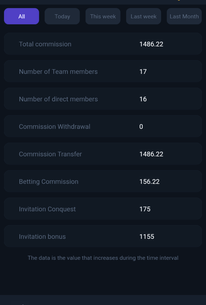Tap the Commission Transfer label
Screen dimensions: 206x305
click(50, 154)
